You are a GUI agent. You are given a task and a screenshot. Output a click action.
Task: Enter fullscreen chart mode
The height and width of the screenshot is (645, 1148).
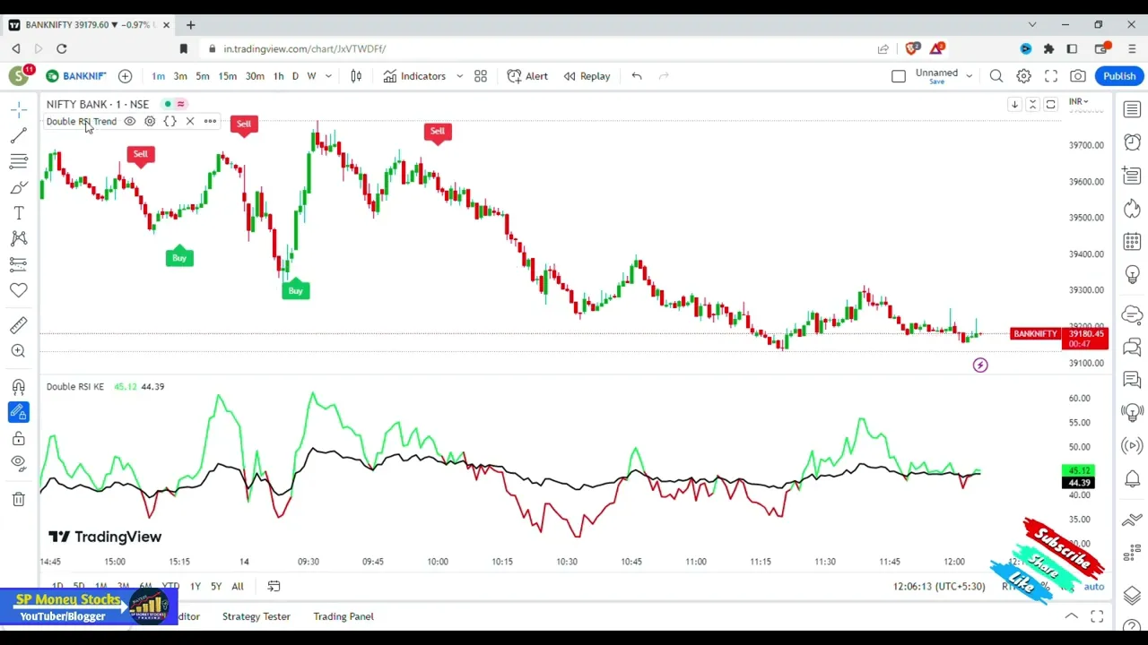pyautogui.click(x=1051, y=76)
